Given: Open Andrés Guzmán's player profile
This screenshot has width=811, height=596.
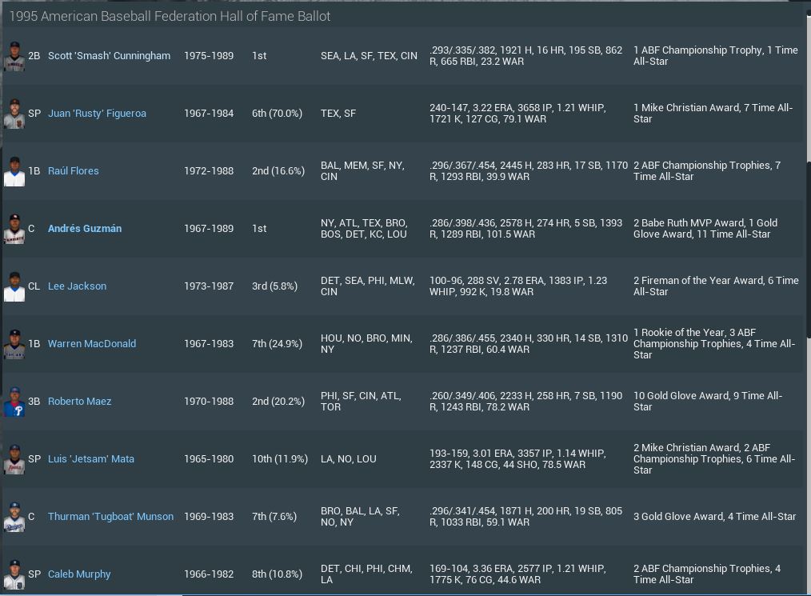Looking at the screenshot, I should coord(85,229).
